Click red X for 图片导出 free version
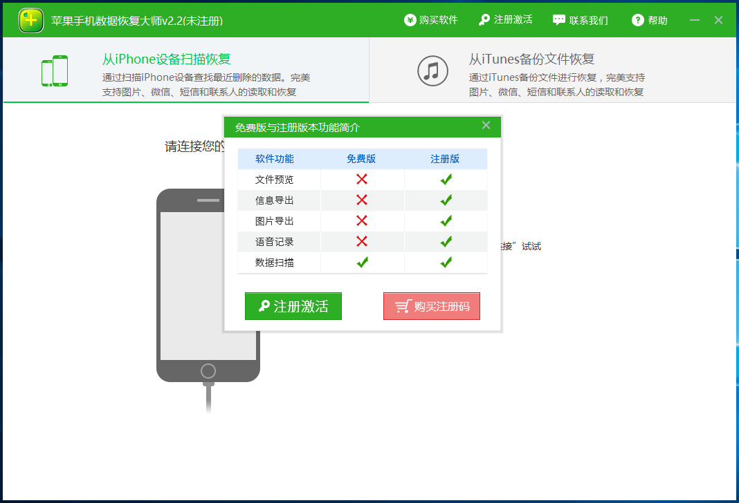Viewport: 739px width, 503px height. [362, 220]
